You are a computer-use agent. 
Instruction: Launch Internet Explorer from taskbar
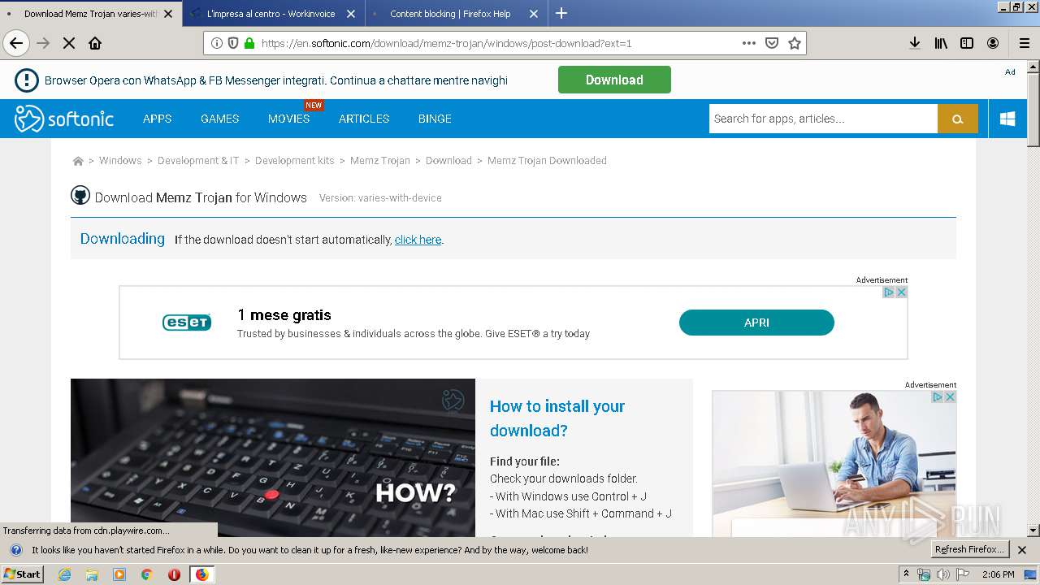tap(64, 574)
